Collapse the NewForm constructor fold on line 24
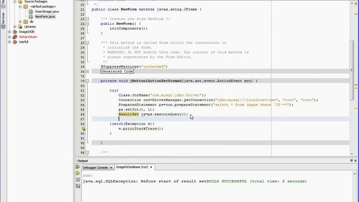359x202 pixels. tap(88, 24)
